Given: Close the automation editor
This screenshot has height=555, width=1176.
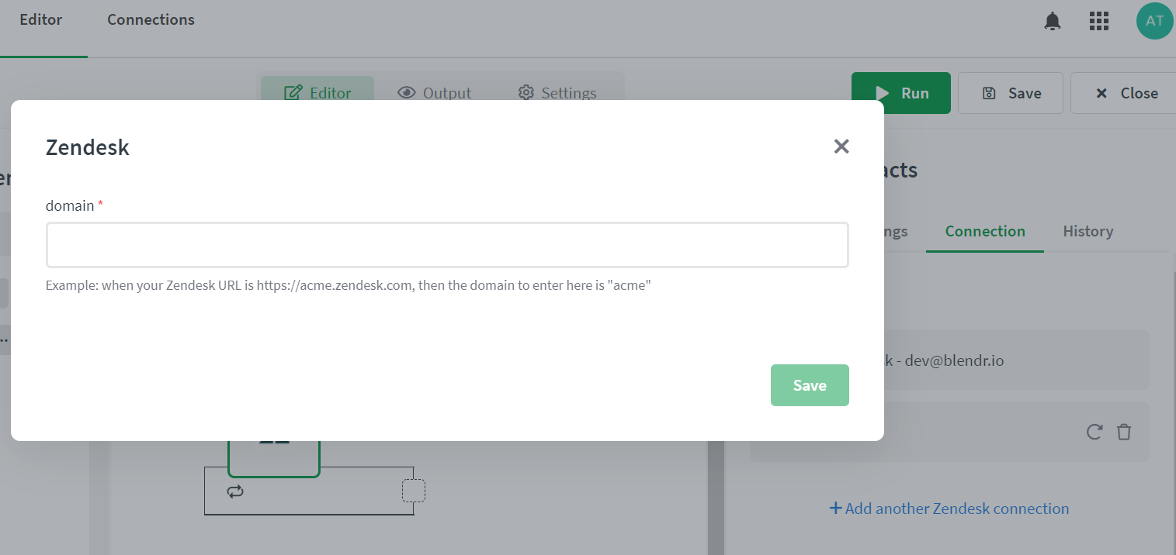Looking at the screenshot, I should 1126,93.
